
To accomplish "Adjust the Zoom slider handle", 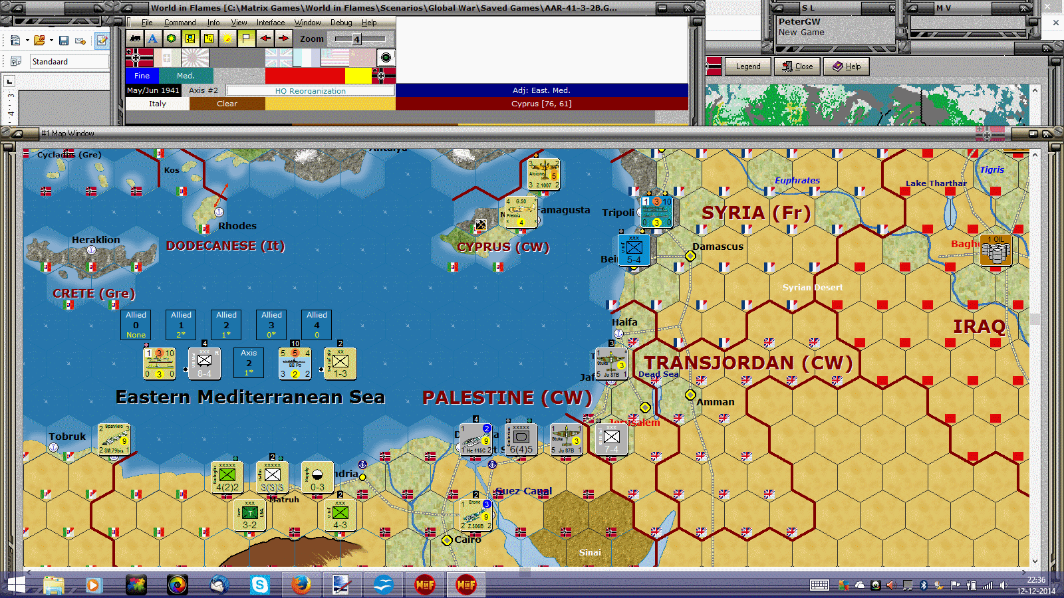I will pyautogui.click(x=356, y=39).
